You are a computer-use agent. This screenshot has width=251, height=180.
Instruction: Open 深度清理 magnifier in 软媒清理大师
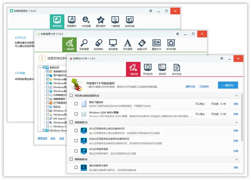[84, 45]
